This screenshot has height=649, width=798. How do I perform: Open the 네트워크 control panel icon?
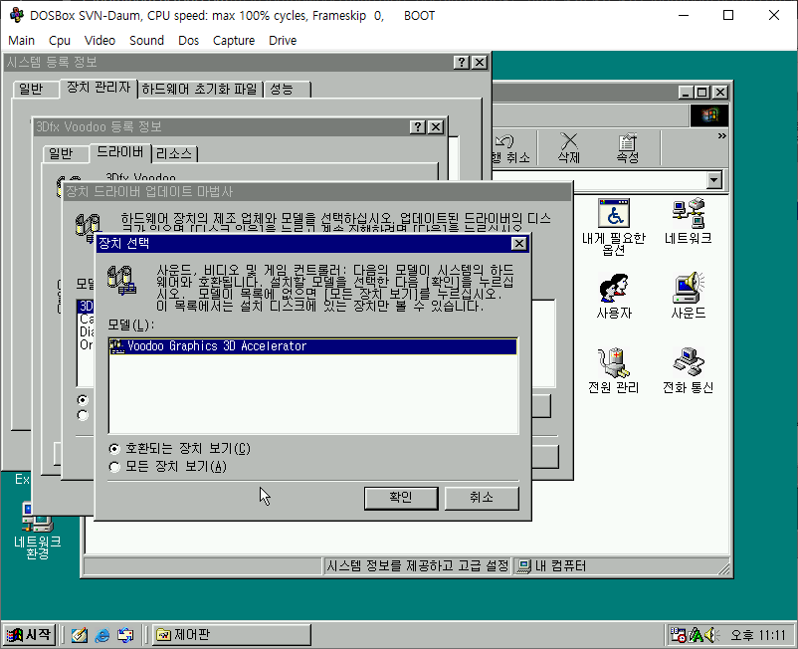click(x=689, y=221)
